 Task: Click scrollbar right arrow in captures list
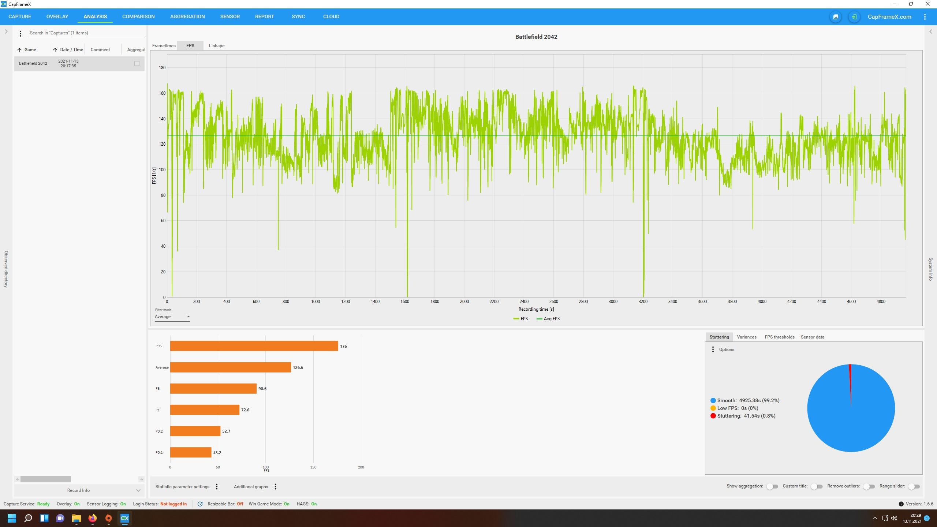(141, 479)
